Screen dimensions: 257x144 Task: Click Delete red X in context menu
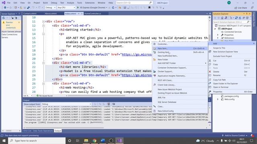point(210,72)
